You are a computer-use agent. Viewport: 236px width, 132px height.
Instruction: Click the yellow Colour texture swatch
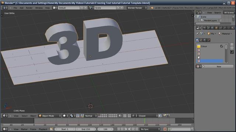pyautogui.click(x=199, y=46)
